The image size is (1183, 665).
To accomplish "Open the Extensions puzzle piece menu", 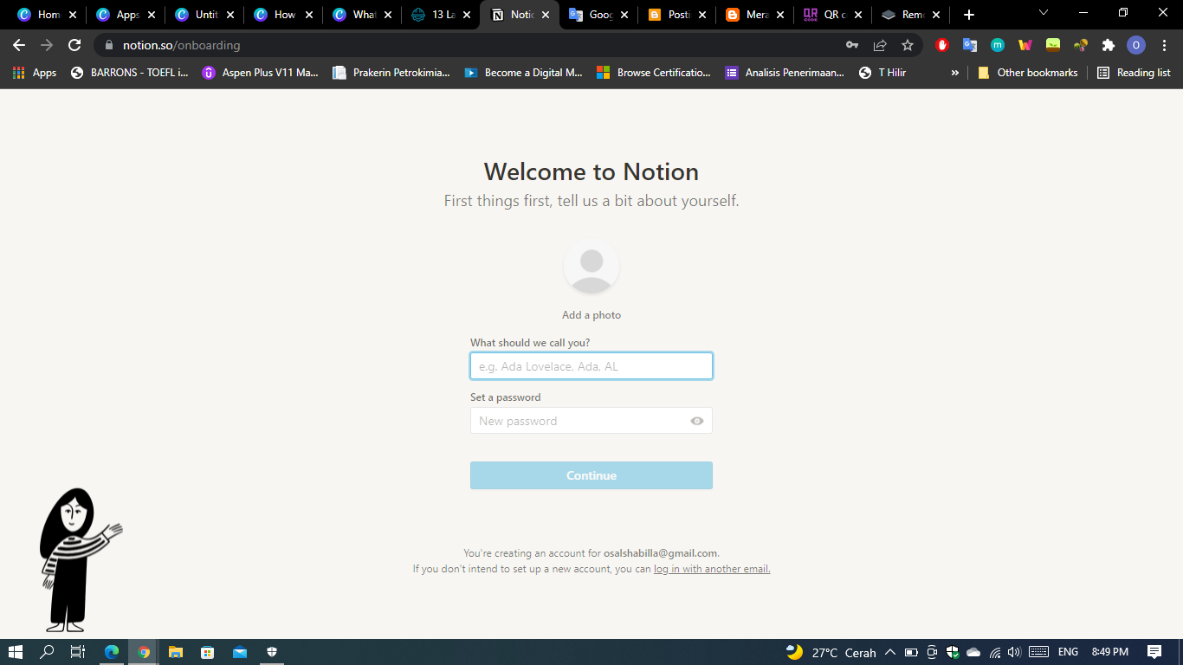I will click(1109, 45).
